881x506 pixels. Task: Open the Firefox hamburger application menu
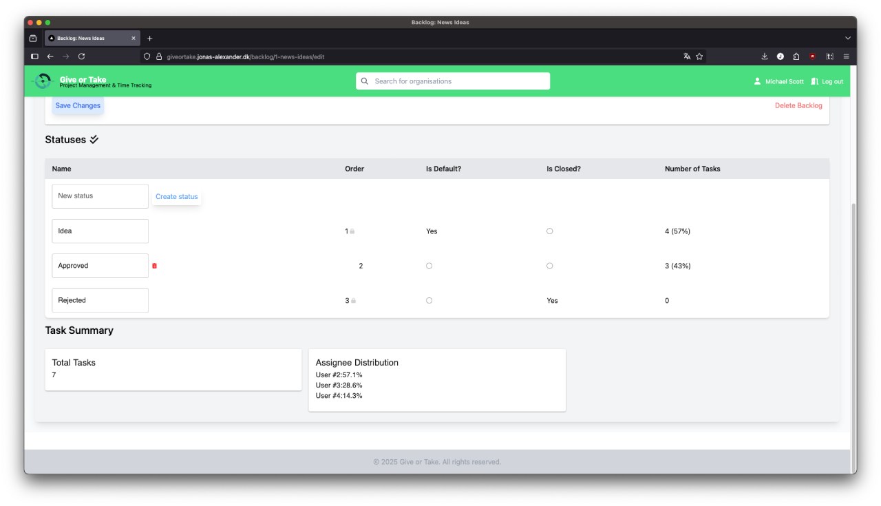[x=846, y=56]
